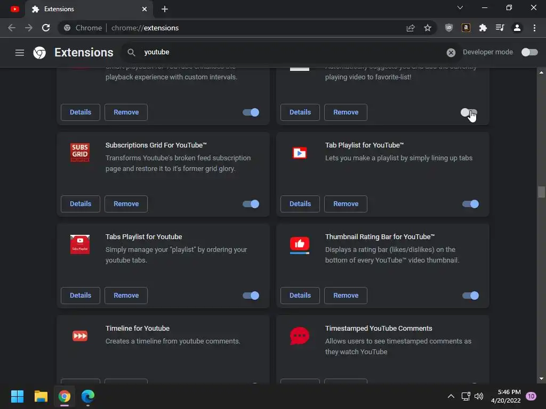Open the network display tray icon

(x=465, y=396)
